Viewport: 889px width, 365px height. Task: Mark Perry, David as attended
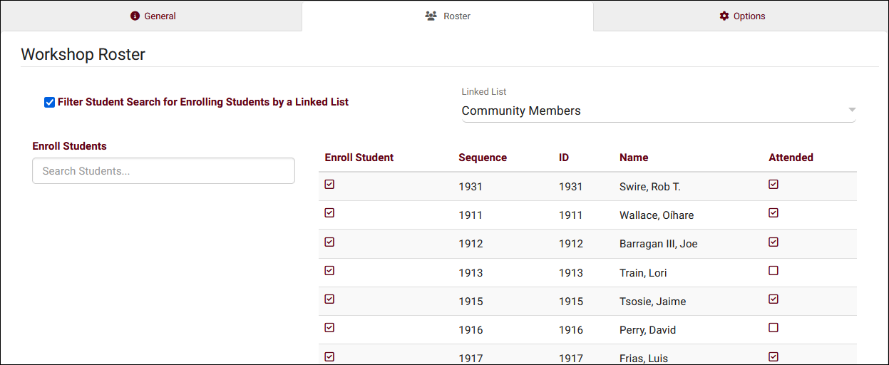point(774,328)
